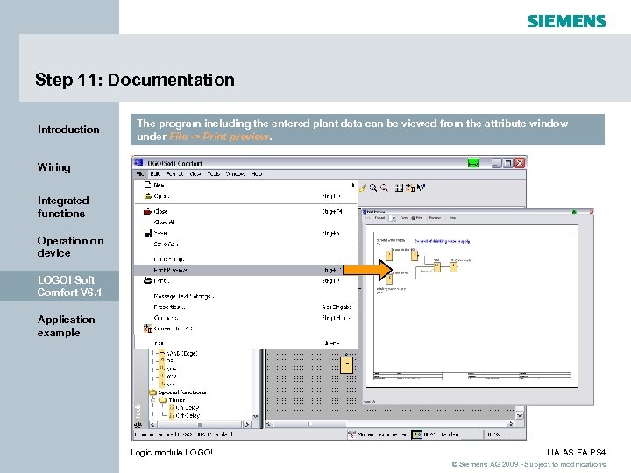Select the XOR tree item
Viewport: 631px width, 473px height.
tap(171, 377)
